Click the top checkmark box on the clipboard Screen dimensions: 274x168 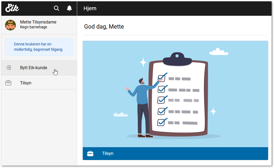tap(162, 78)
